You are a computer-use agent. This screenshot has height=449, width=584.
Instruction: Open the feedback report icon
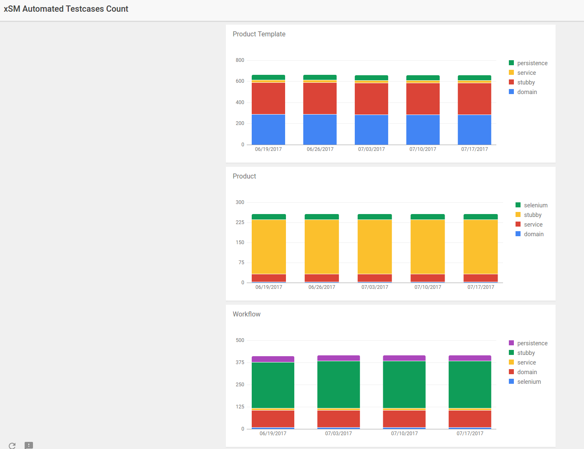29,445
